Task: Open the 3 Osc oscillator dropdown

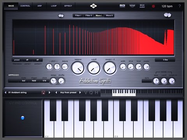Action: (165, 60)
